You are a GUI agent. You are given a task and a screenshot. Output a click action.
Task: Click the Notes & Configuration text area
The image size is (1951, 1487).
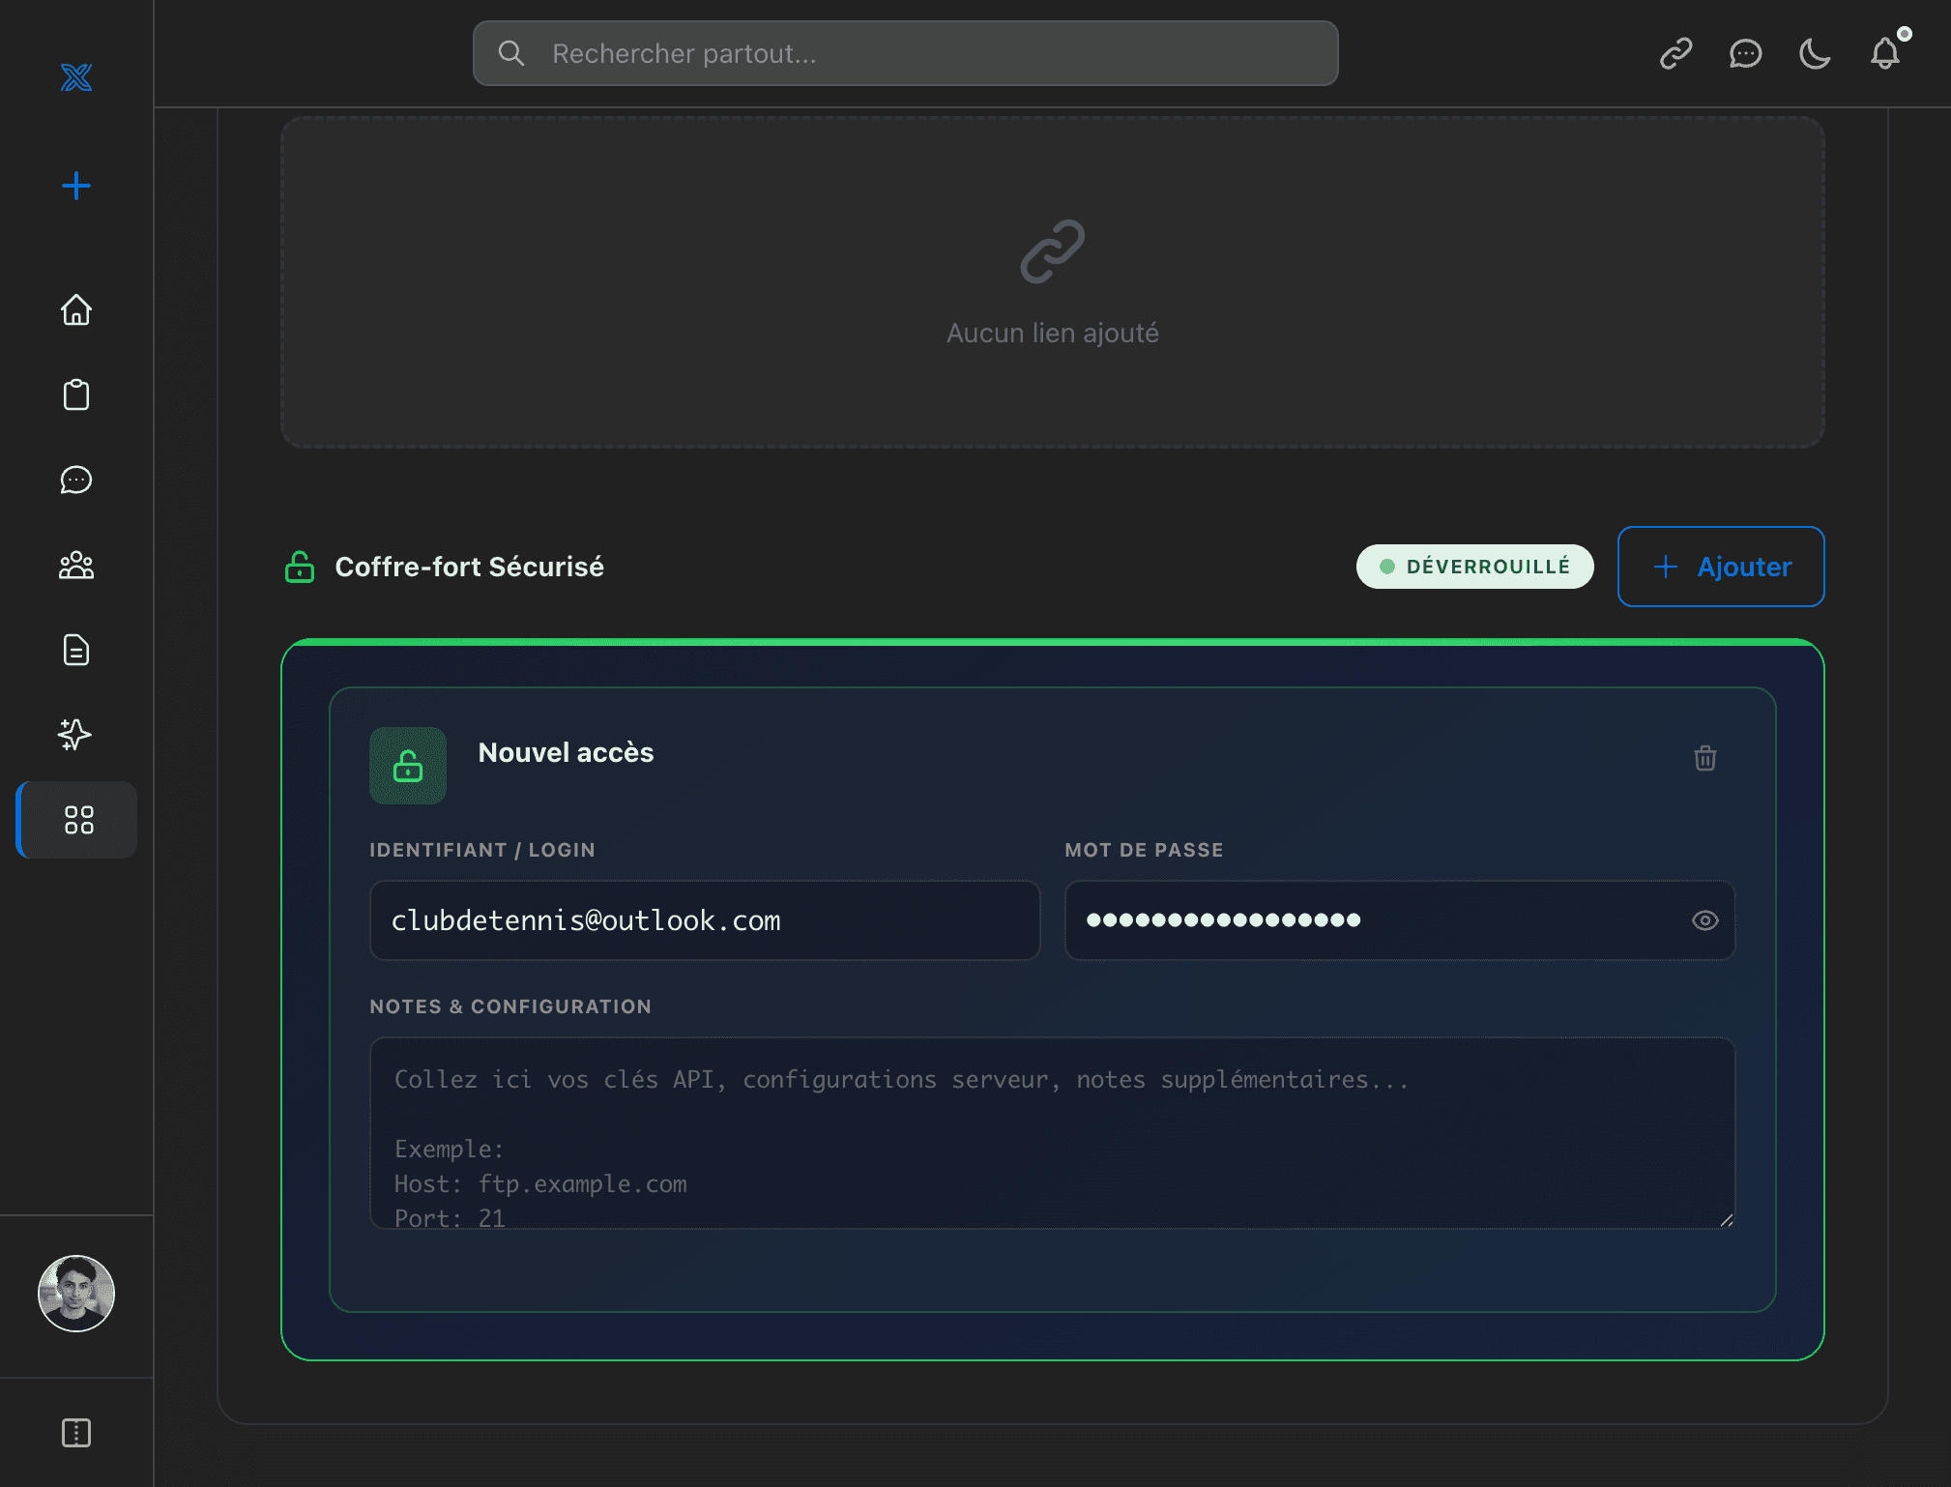click(x=1052, y=1133)
